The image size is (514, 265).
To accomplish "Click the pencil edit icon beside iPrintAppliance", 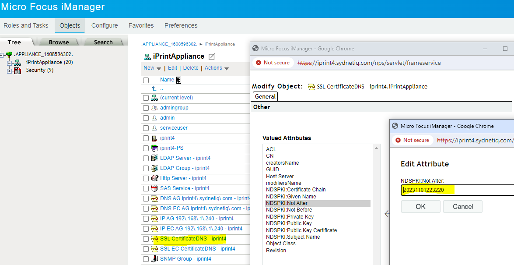I will [211, 57].
